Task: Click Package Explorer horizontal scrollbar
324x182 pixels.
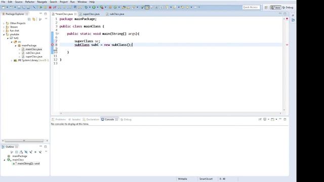Action: 24,141
